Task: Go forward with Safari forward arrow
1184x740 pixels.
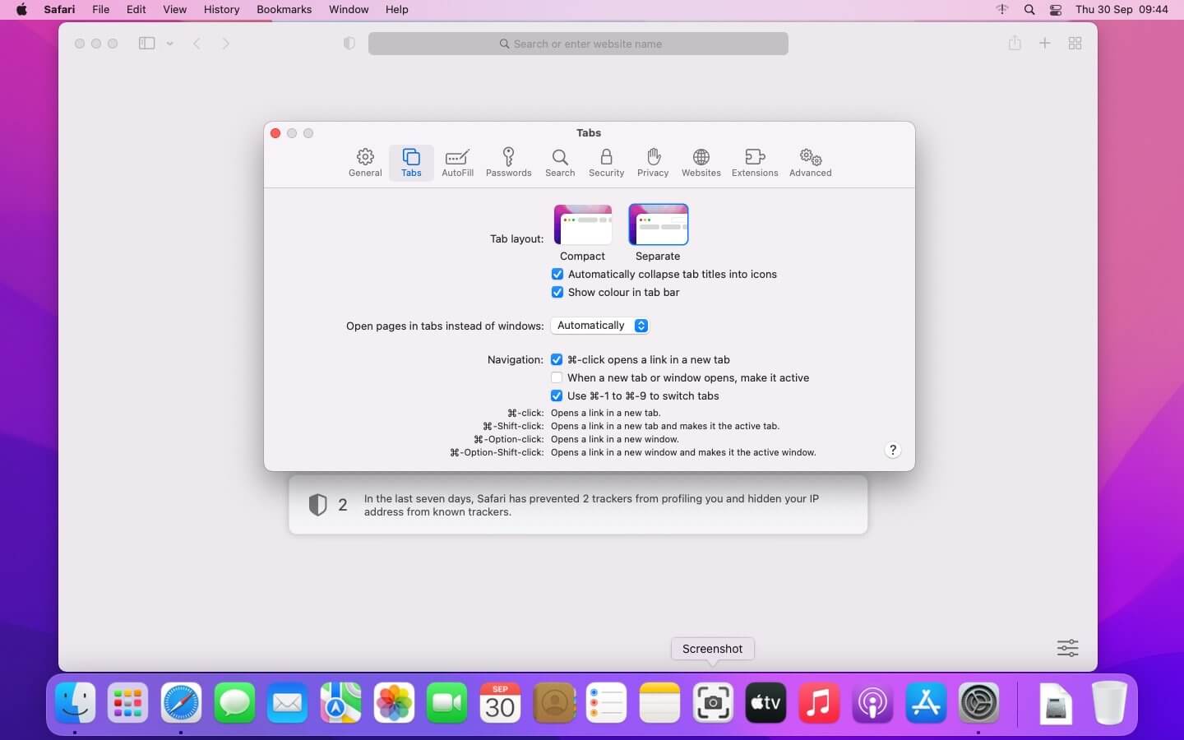Action: [226, 44]
